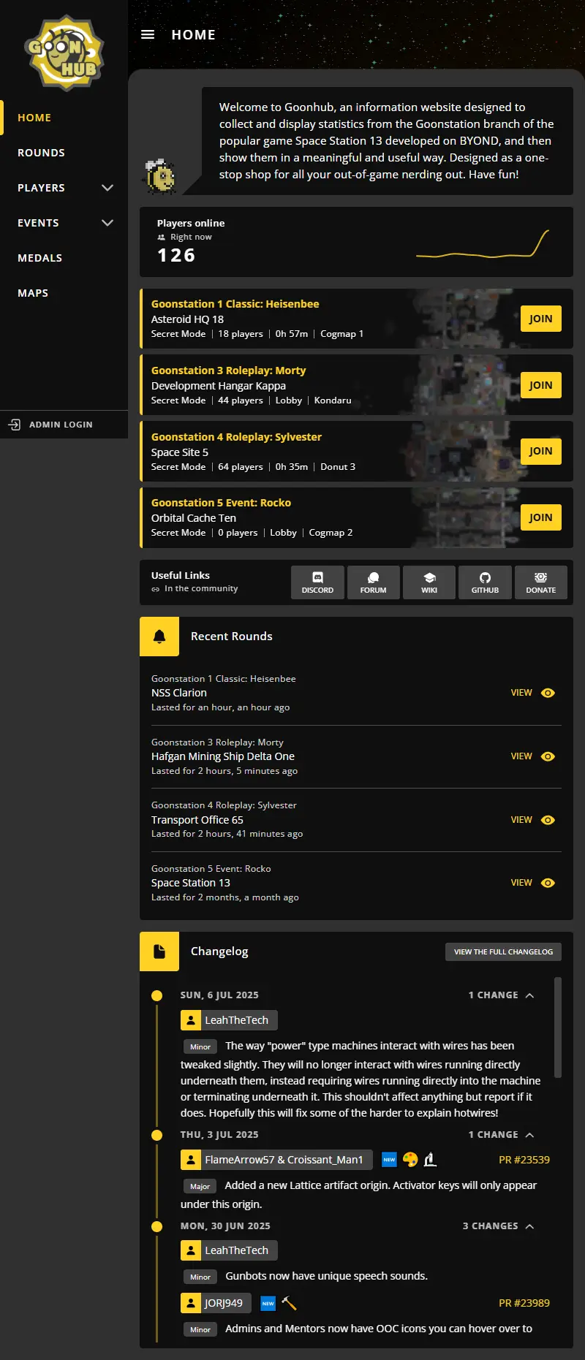Click the Admin Login arrow icon
Image resolution: width=585 pixels, height=1360 pixels.
[15, 425]
